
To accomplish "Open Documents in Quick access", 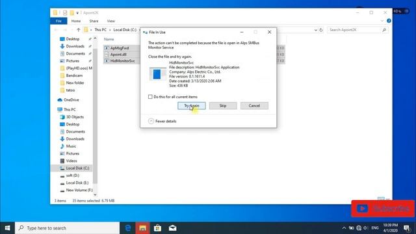I will coord(75,53).
